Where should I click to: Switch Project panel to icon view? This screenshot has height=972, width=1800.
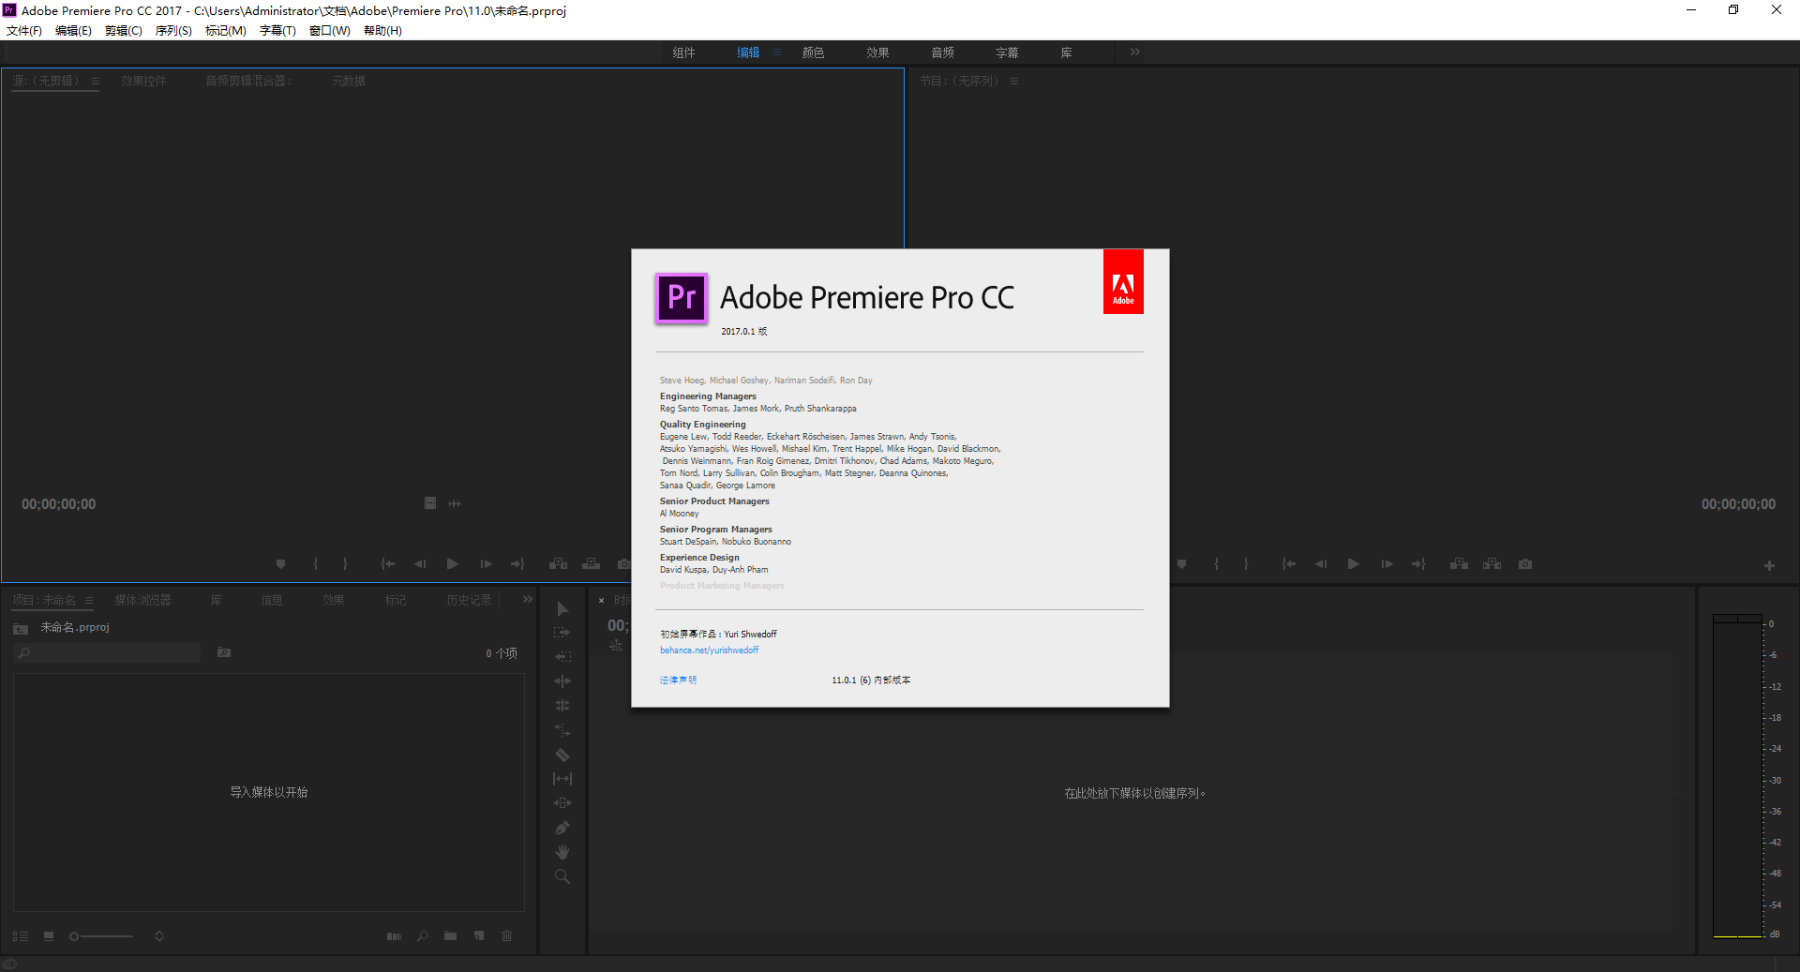tap(49, 936)
